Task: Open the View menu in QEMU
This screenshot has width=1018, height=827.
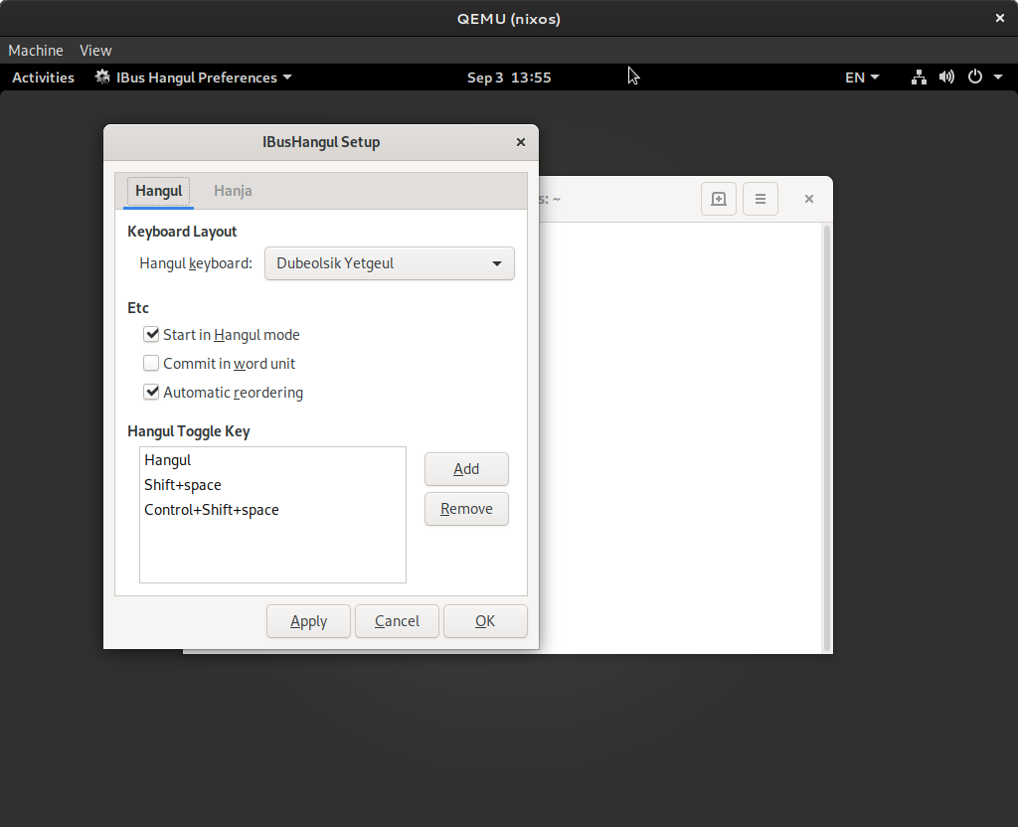Action: [x=95, y=50]
